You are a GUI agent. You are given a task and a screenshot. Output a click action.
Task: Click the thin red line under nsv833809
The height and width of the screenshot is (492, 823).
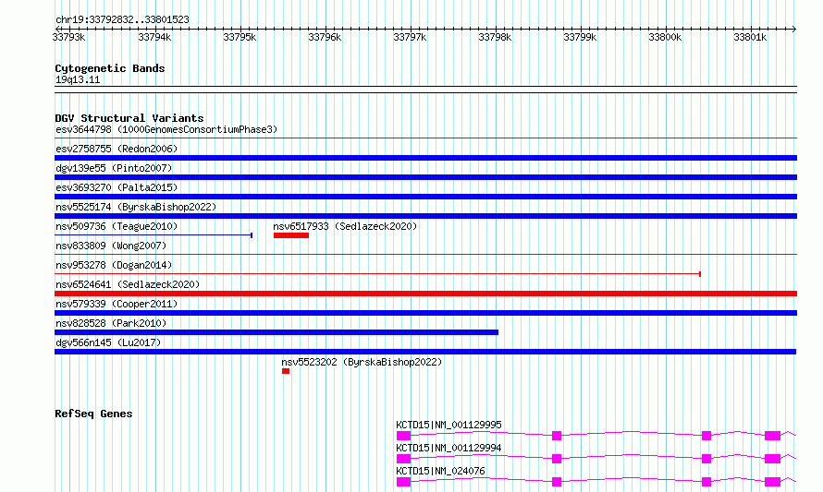click(425, 255)
